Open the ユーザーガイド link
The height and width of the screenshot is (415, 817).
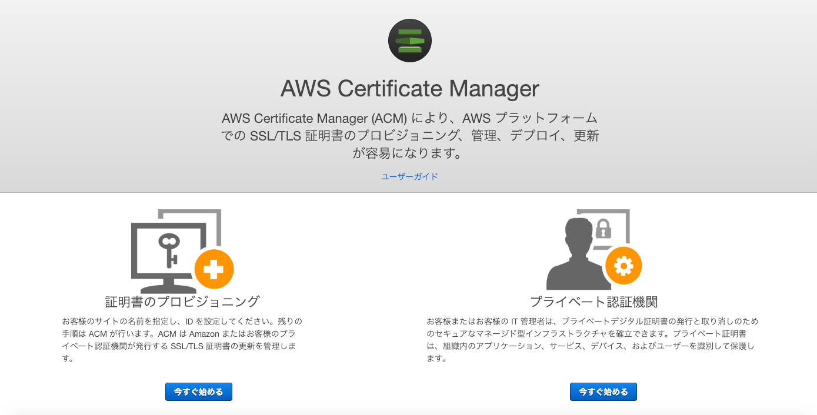(409, 176)
